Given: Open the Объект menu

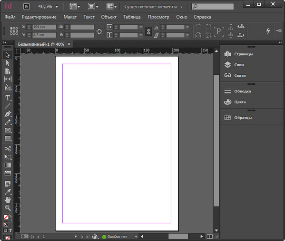Looking at the screenshot, I should pyautogui.click(x=108, y=17).
